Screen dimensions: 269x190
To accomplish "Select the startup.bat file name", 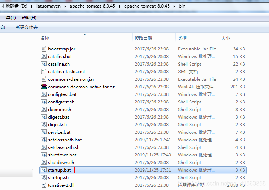I will coord(59,170).
